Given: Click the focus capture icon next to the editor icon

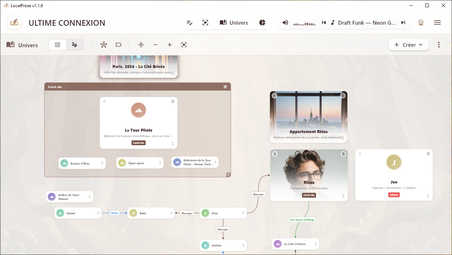Looking at the screenshot, I should click(x=205, y=22).
